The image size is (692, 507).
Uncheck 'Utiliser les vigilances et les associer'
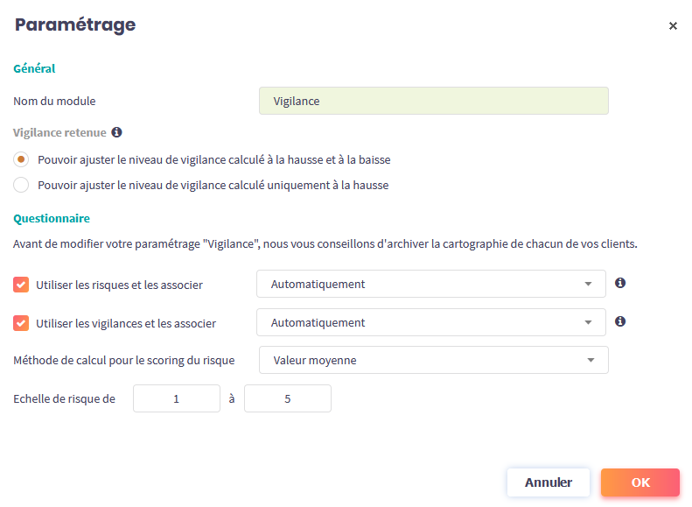21,323
